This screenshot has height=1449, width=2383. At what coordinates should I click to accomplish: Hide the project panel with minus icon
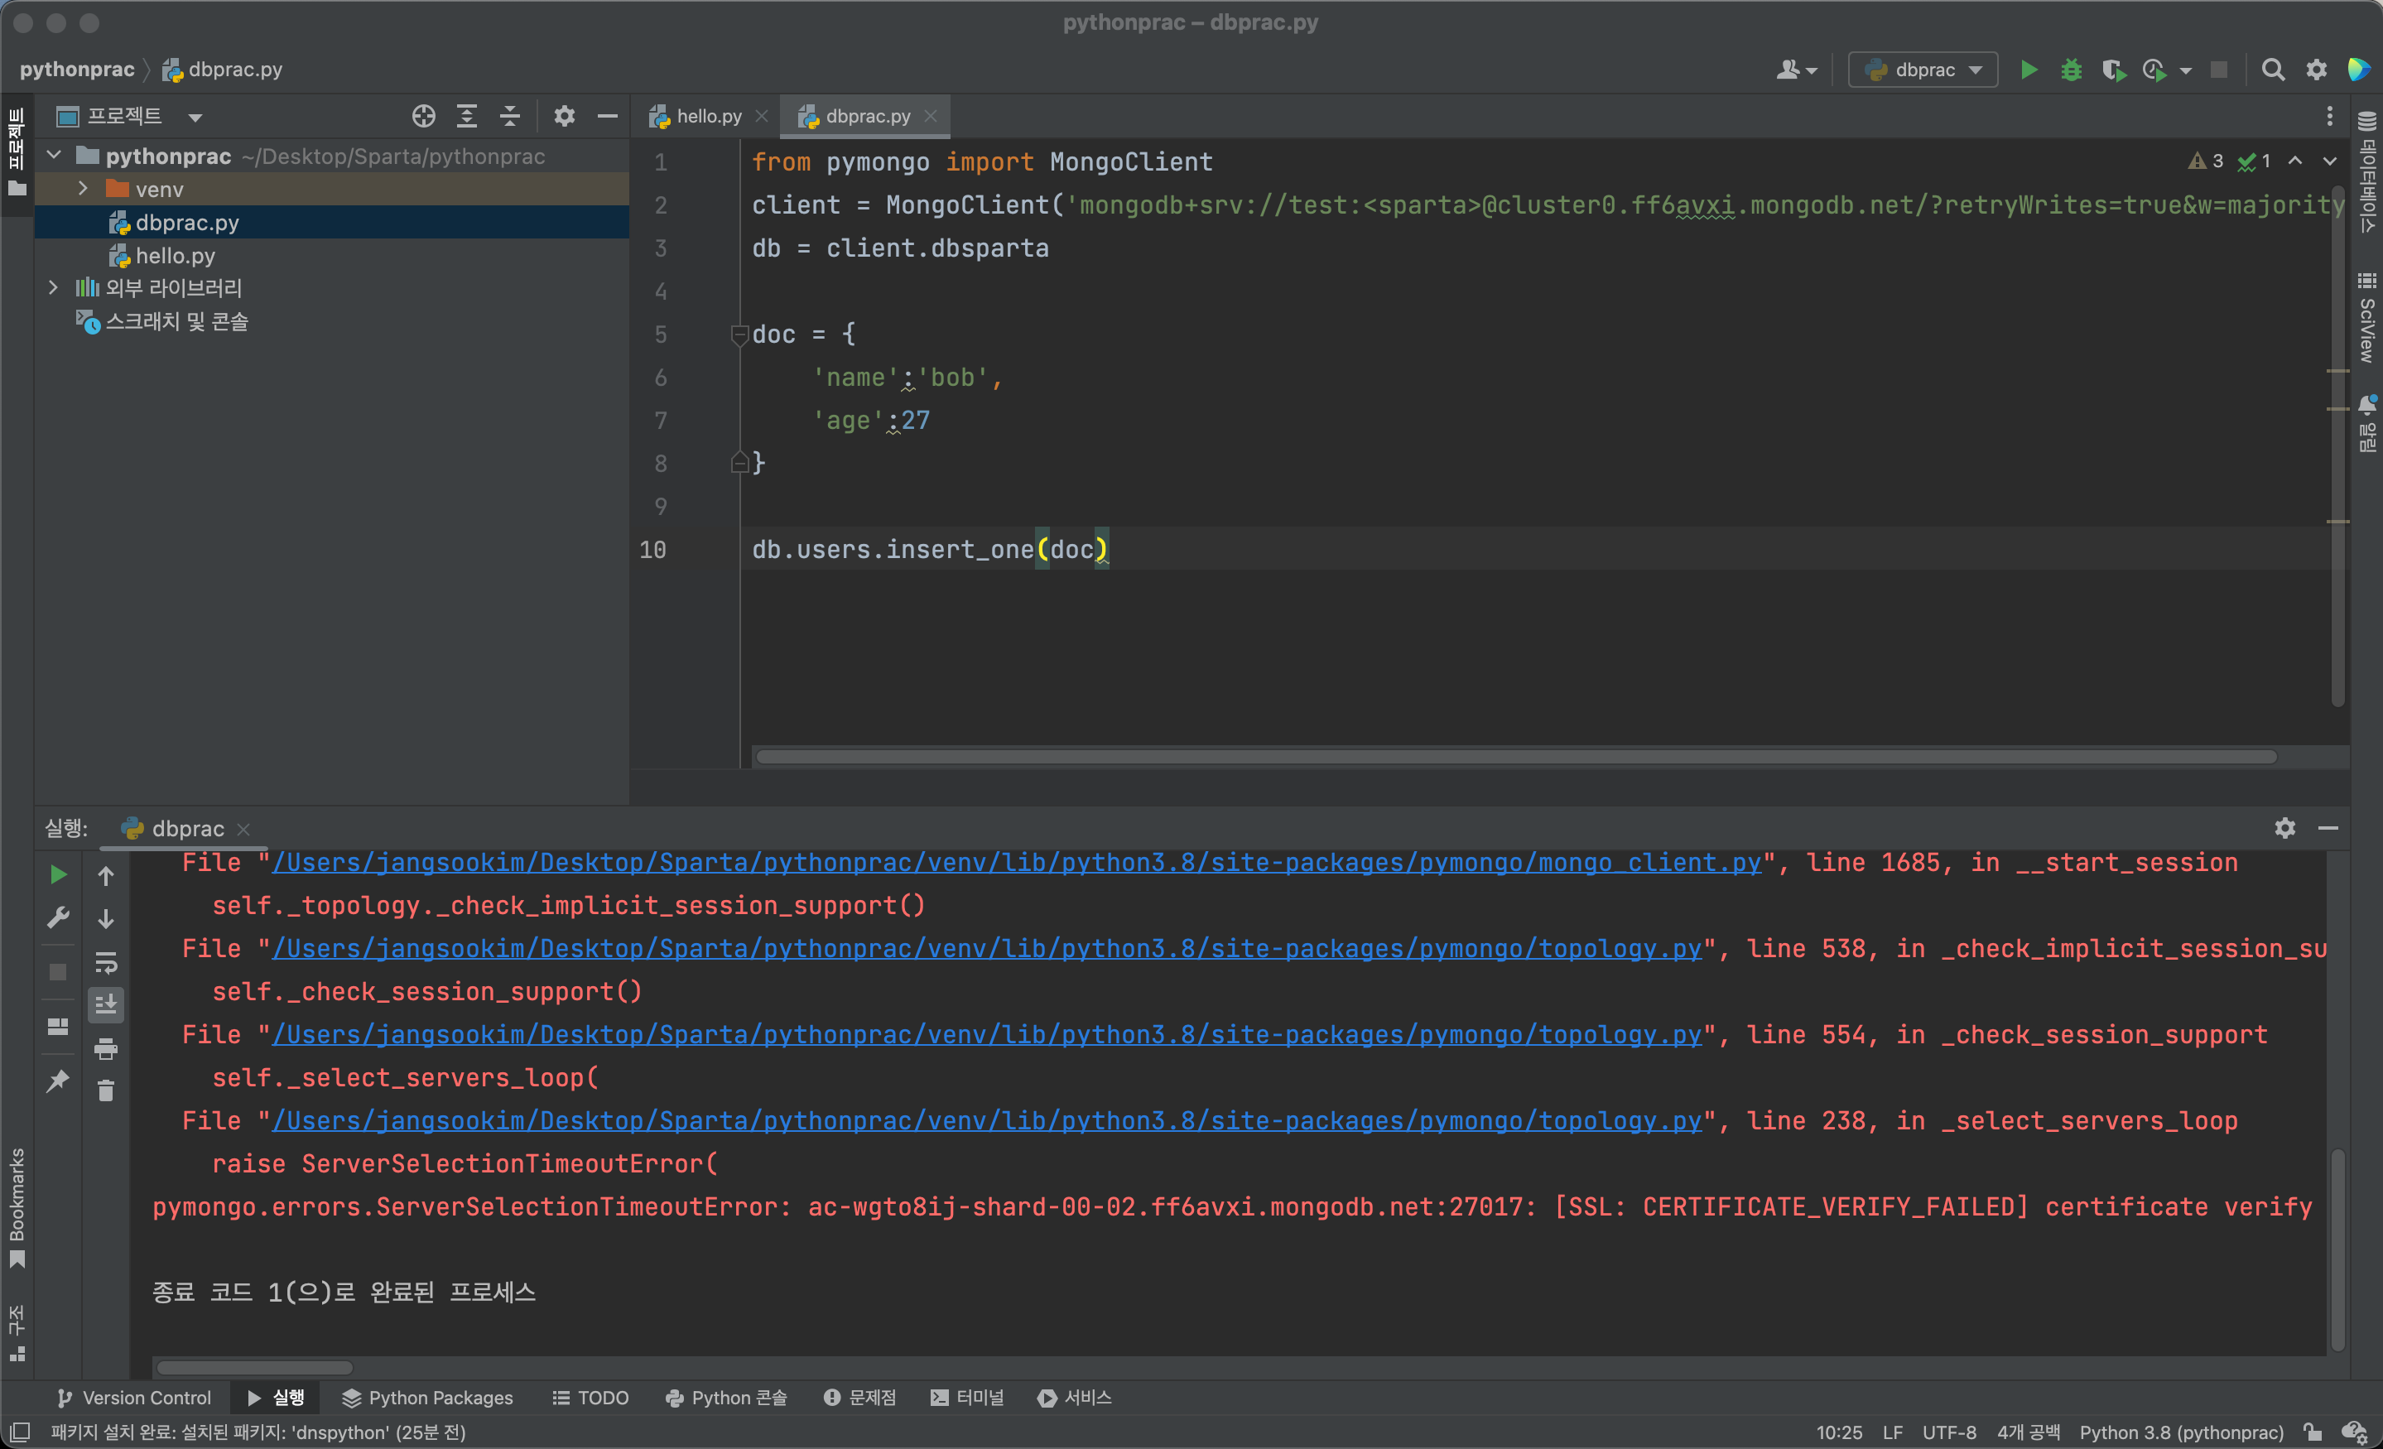tap(608, 116)
